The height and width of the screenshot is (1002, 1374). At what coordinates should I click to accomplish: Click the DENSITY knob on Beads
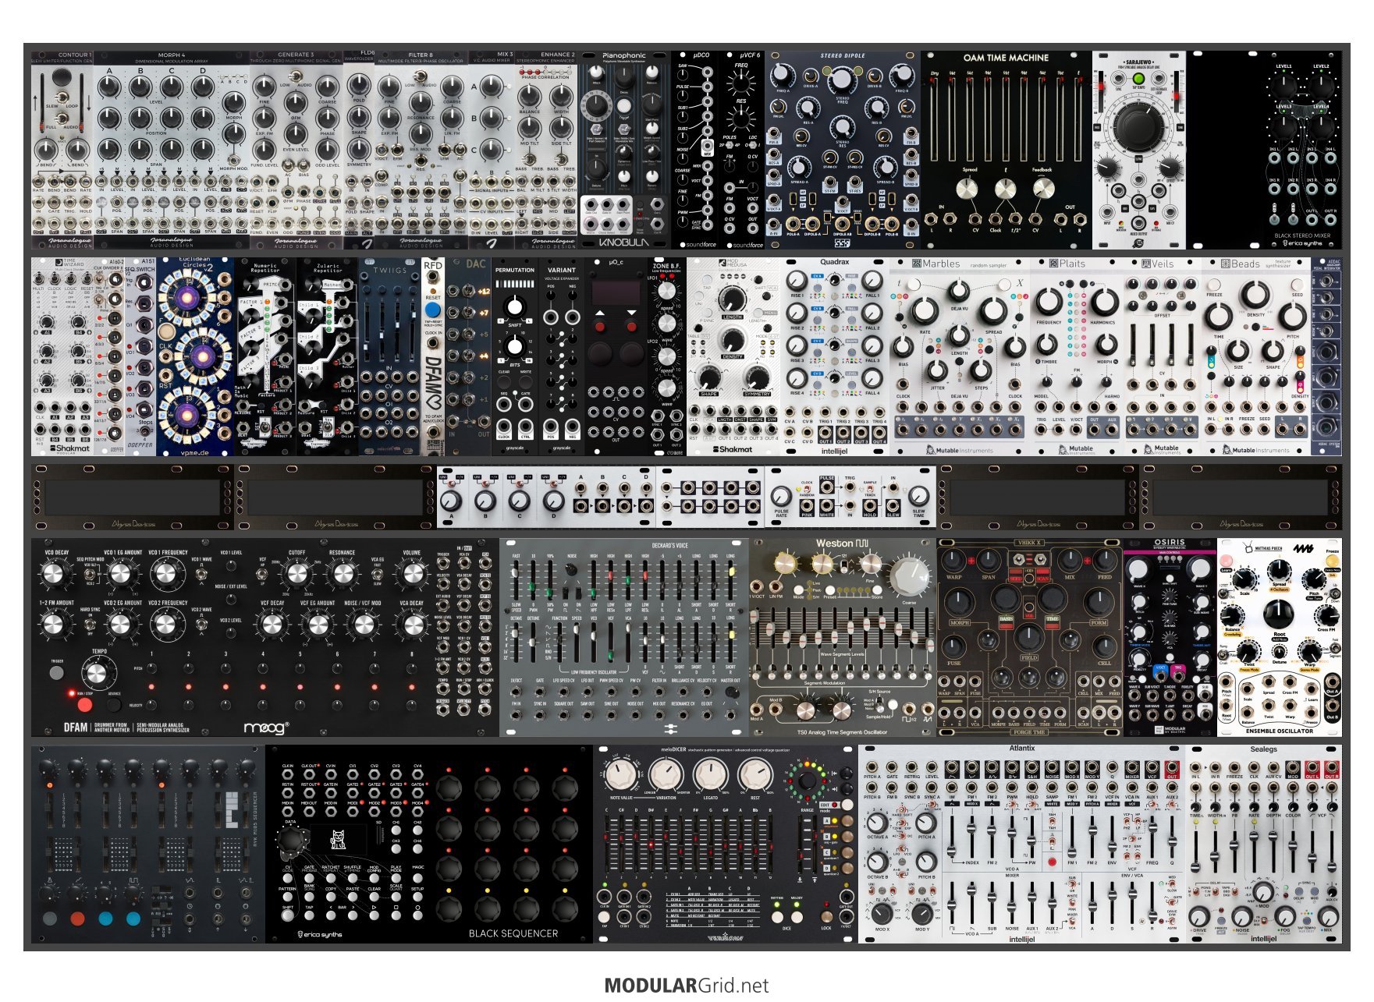[x=1255, y=294]
